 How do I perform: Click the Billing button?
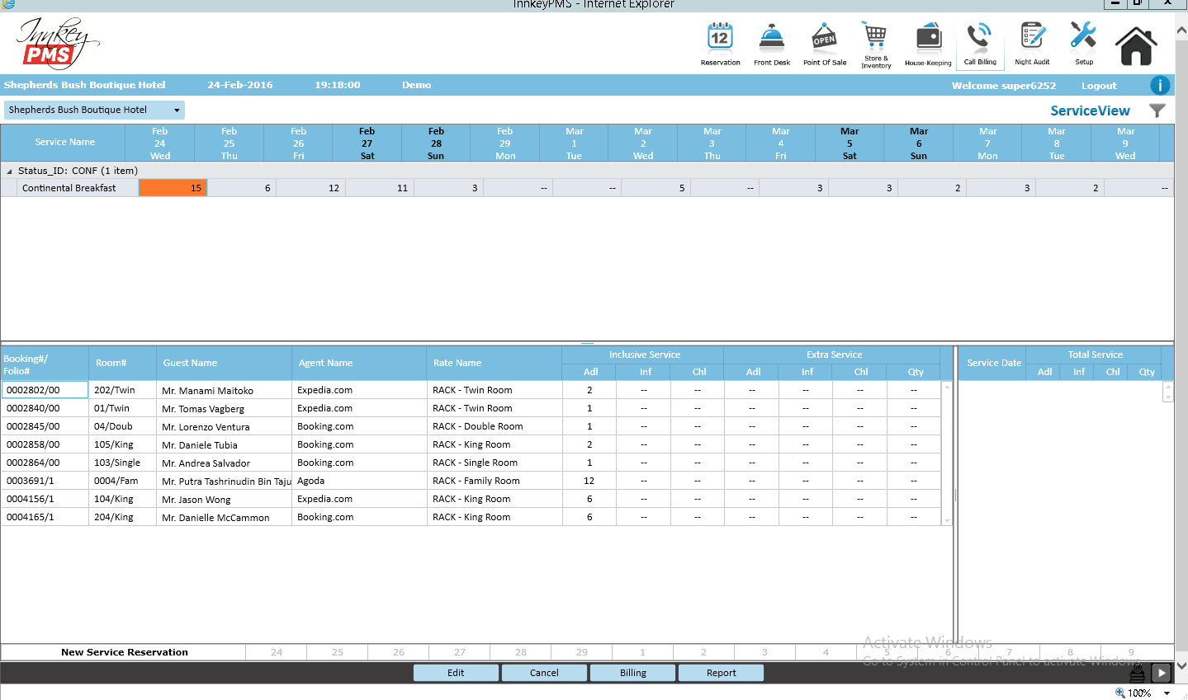coord(632,673)
